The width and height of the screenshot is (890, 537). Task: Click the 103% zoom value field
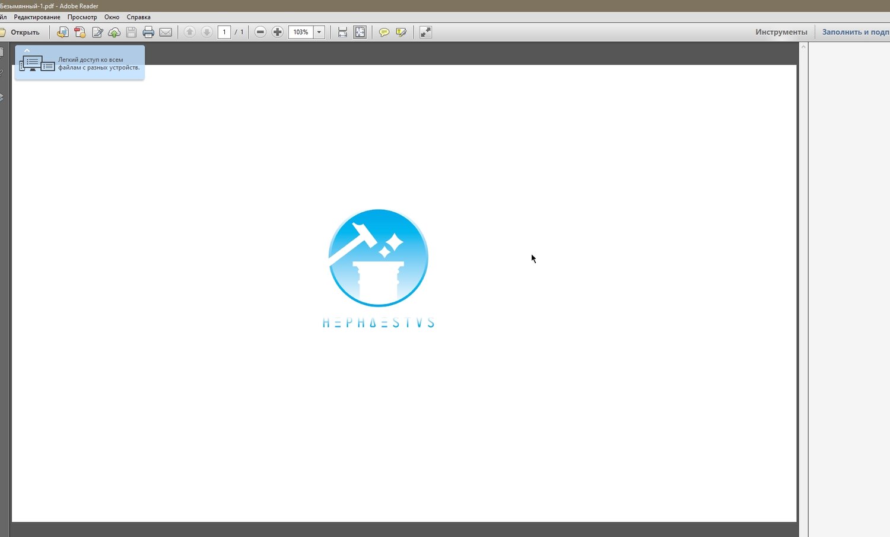[x=301, y=32]
